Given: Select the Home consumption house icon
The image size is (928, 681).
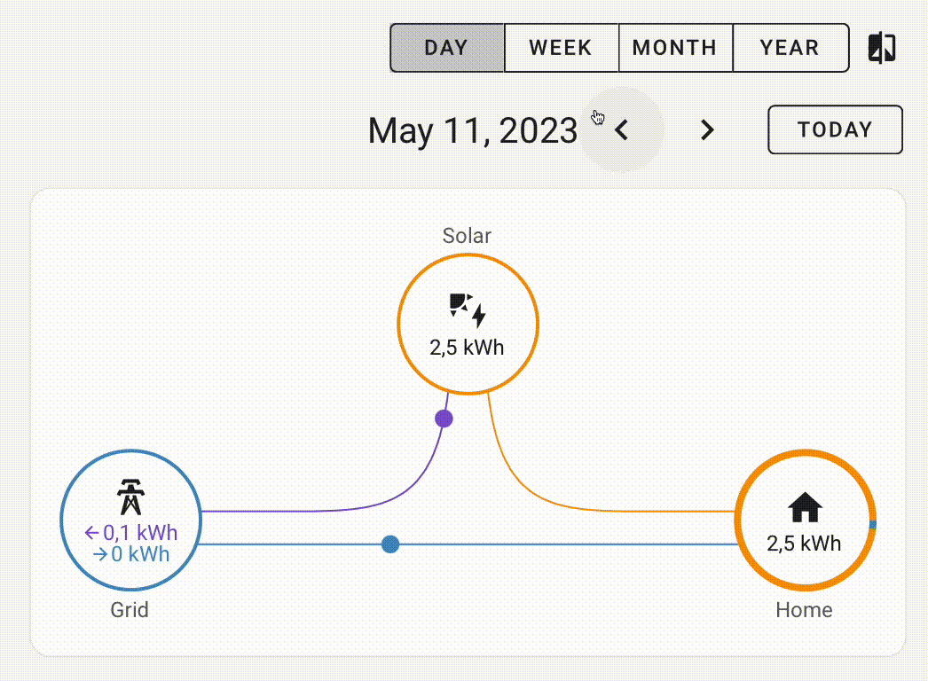Looking at the screenshot, I should [x=805, y=508].
